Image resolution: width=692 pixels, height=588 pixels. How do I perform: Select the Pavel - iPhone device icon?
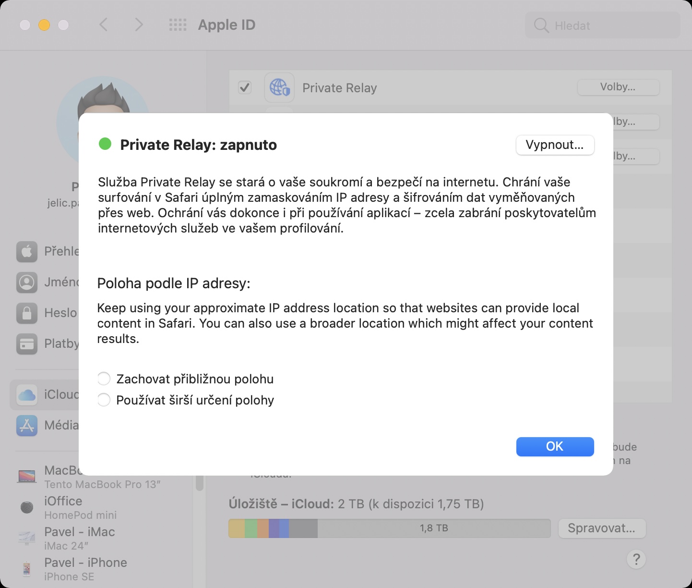point(27,569)
